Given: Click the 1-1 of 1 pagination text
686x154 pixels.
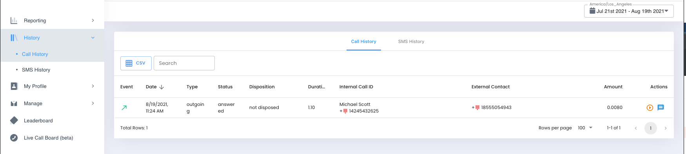Looking at the screenshot, I should click(x=613, y=128).
